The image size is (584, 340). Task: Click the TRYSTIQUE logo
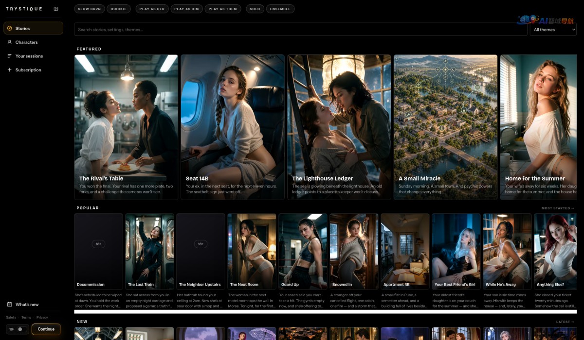pos(24,9)
